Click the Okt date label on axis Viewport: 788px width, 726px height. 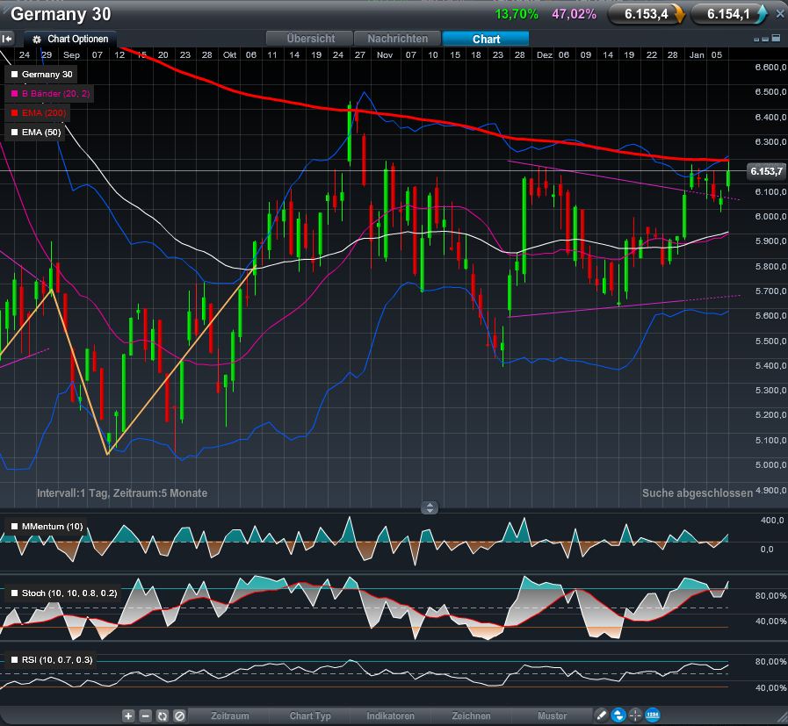coord(229,55)
